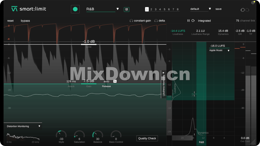This screenshot has width=260, height=146.
Task: Click the save preset button
Action: pyautogui.click(x=218, y=9)
